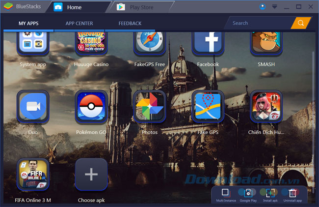The height and width of the screenshot is (207, 319).
Task: Launch Chiến Dịch Hu... game icon
Action: pyautogui.click(x=266, y=106)
